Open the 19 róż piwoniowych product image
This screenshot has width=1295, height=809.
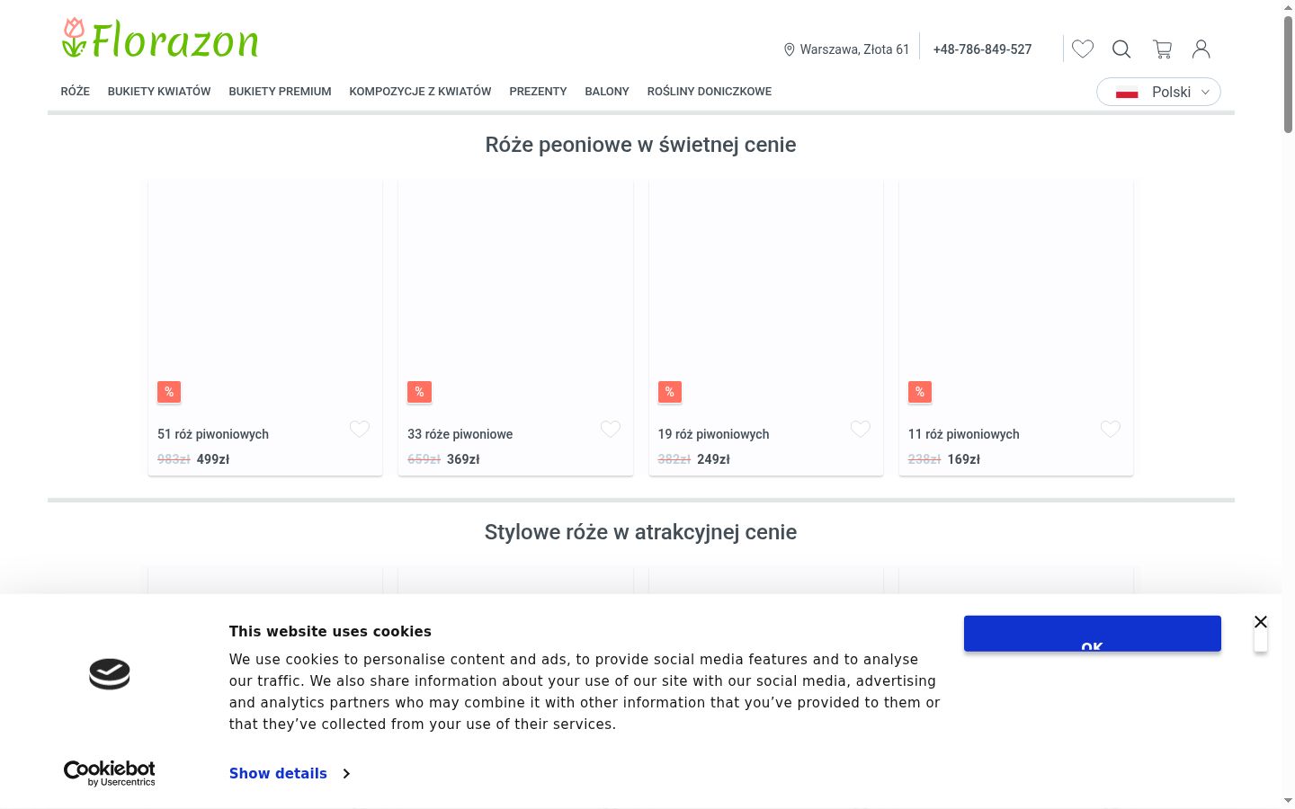766,297
